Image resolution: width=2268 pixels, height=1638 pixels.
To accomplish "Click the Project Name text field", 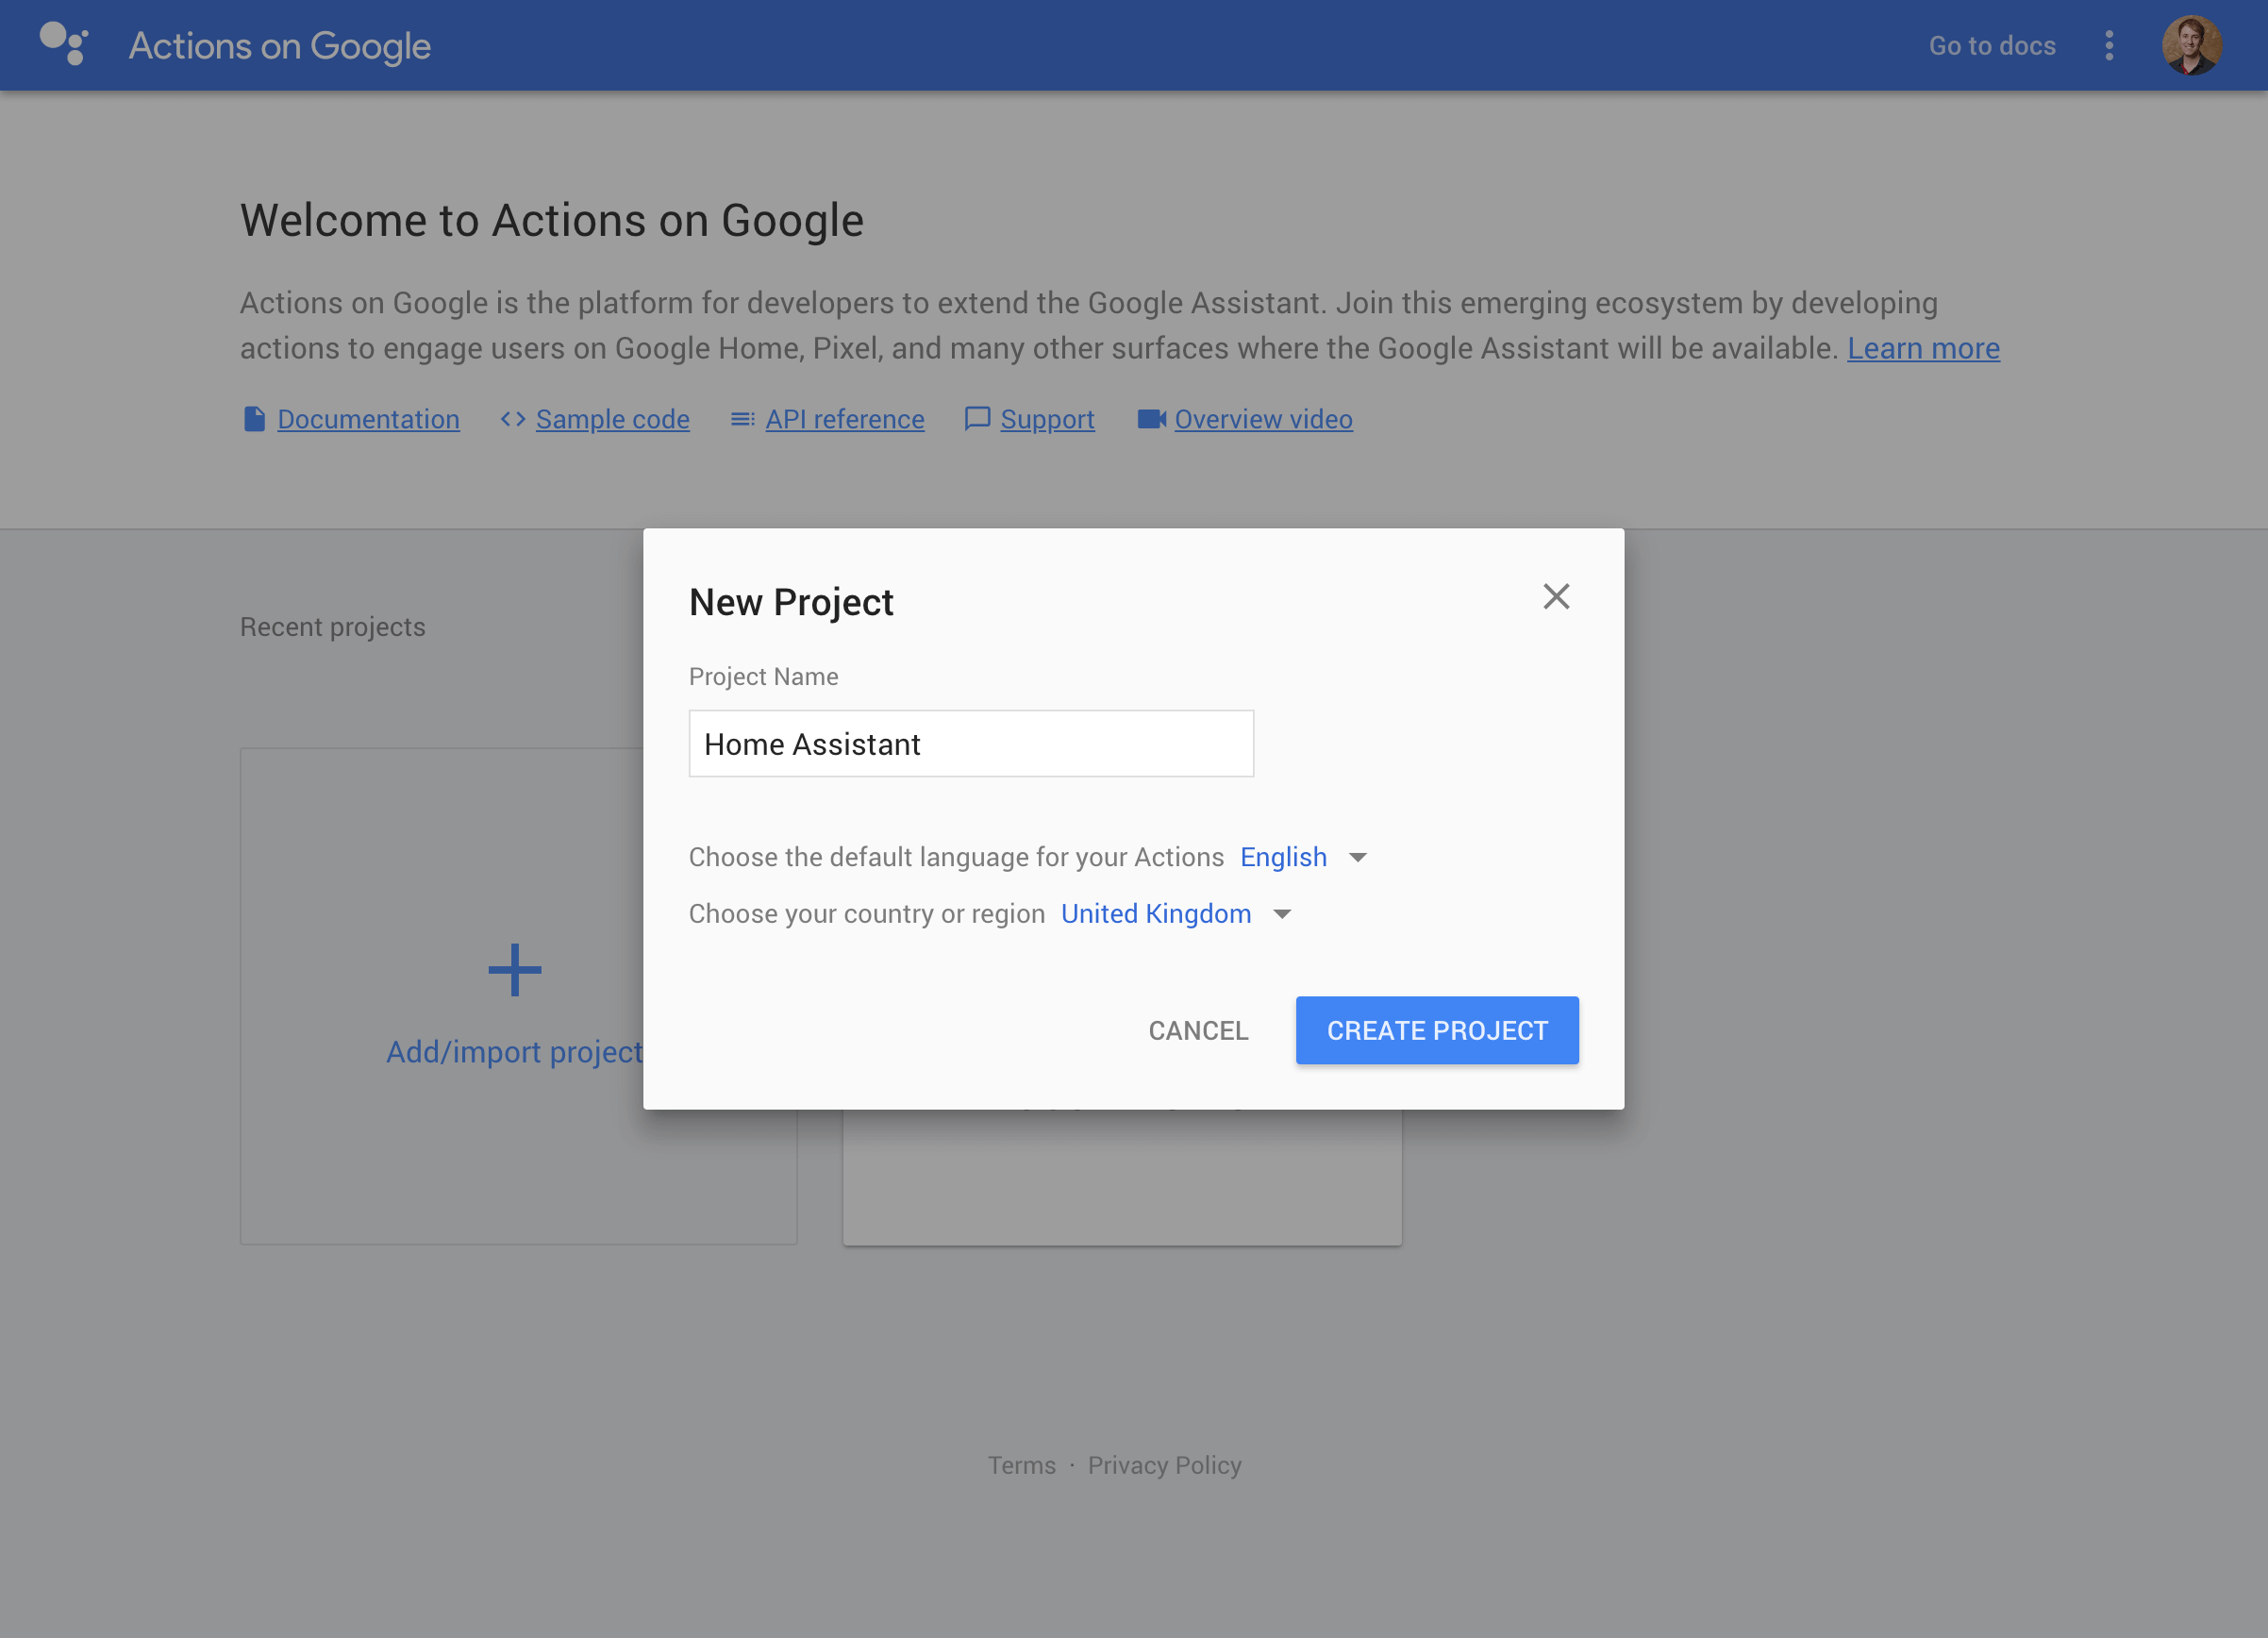I will tap(970, 744).
